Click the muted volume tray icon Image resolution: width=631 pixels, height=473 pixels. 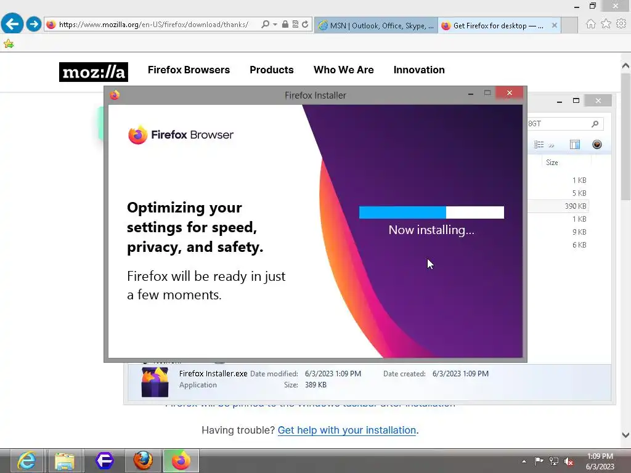click(569, 461)
